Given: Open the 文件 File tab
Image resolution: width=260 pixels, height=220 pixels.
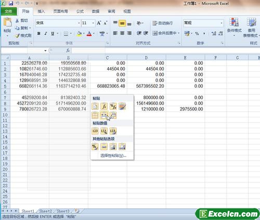Looking at the screenshot, I should point(8,11).
